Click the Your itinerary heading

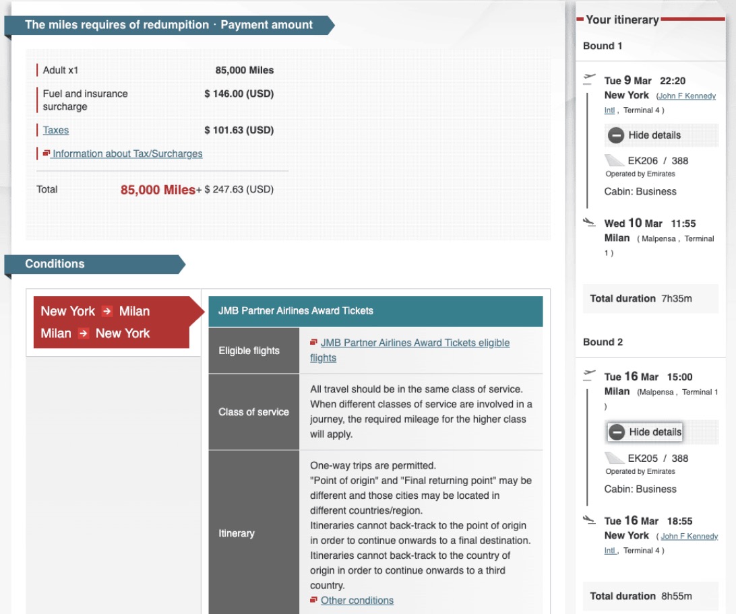[622, 20]
